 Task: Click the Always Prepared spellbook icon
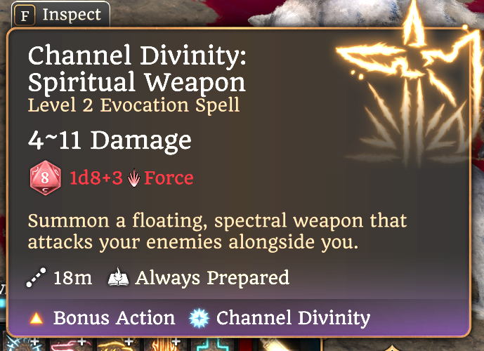118,277
